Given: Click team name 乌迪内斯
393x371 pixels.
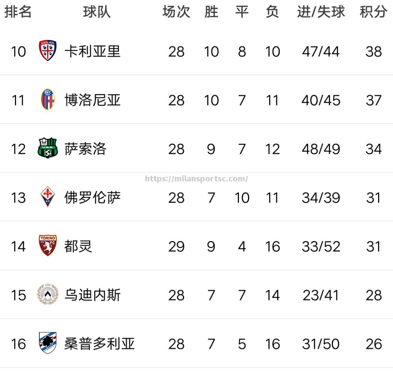Looking at the screenshot, I should click(92, 295).
